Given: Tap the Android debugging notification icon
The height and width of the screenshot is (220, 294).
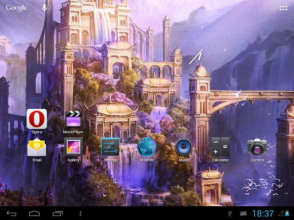Looking at the screenshot, I should click(243, 213).
